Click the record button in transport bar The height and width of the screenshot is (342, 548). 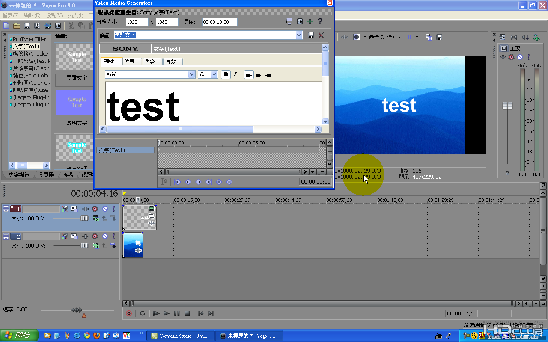pos(128,313)
